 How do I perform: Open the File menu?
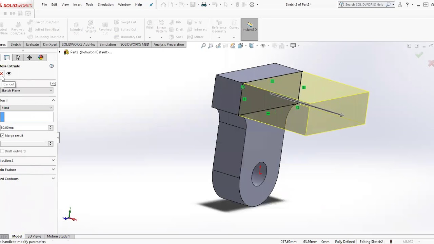click(44, 4)
